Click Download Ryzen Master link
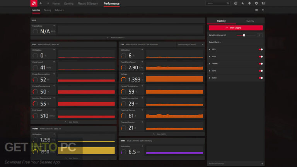Screen dimensions: 297x167 click(x=190, y=44)
